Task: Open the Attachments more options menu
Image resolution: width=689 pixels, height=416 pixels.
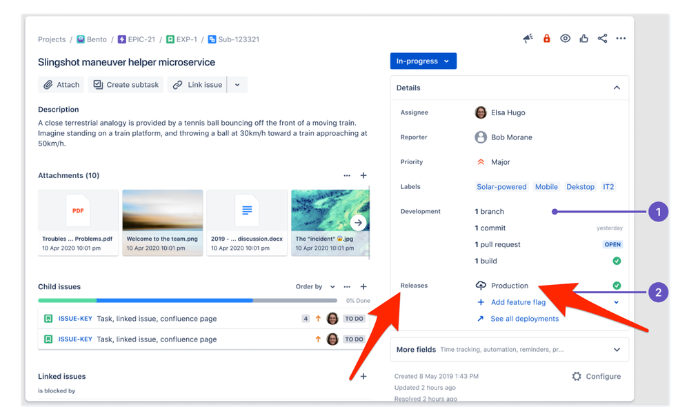Action: (x=347, y=175)
